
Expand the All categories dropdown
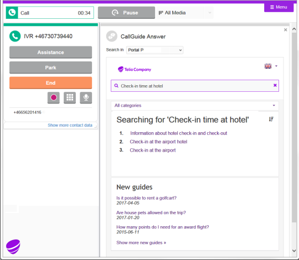coord(195,106)
